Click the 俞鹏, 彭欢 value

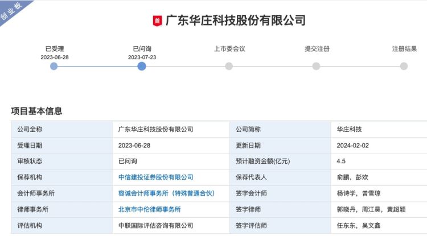[352, 177]
